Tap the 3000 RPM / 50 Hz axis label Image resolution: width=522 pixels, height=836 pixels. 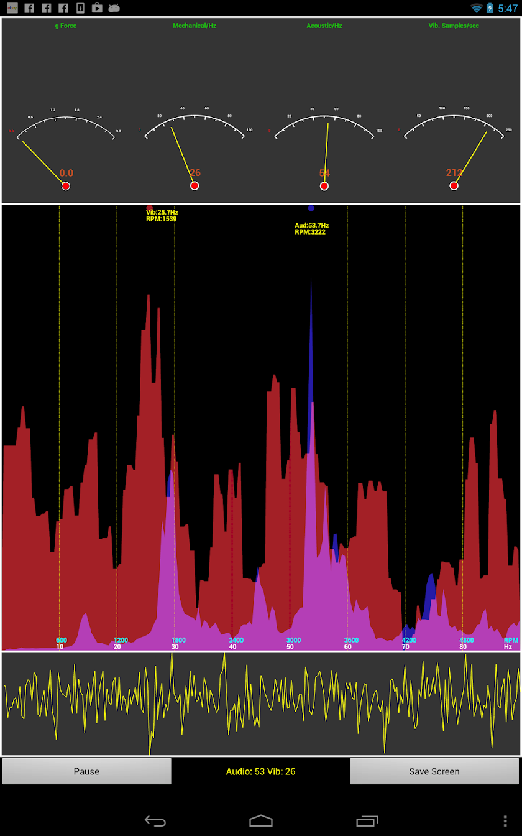(x=293, y=643)
